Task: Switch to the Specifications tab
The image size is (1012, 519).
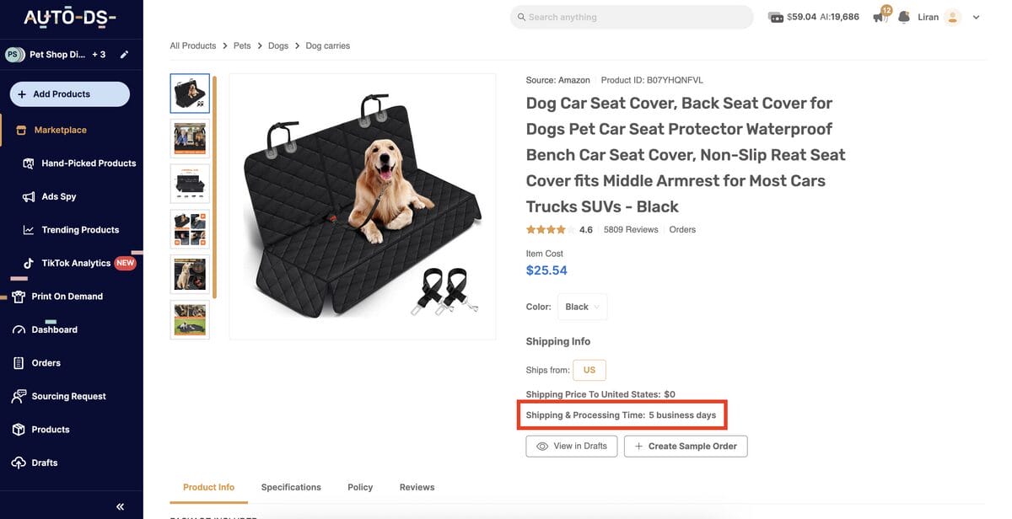Action: (291, 487)
